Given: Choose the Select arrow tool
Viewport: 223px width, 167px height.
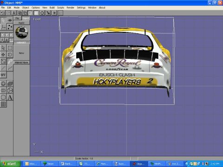Looking at the screenshot, I should tap(3, 48).
